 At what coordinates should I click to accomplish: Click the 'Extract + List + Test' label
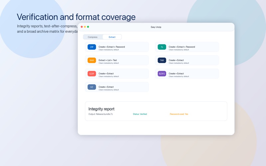108,60
